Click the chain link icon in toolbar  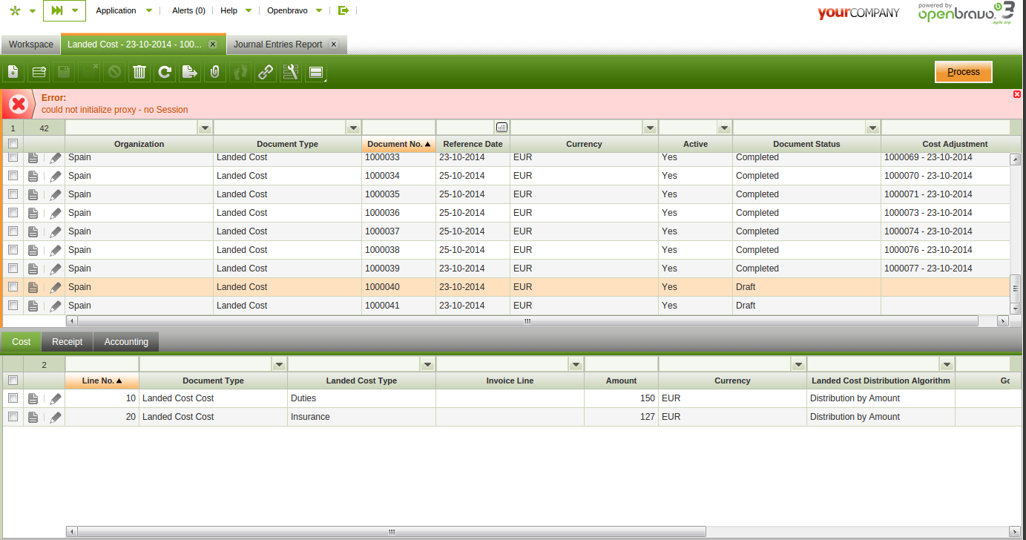(265, 72)
